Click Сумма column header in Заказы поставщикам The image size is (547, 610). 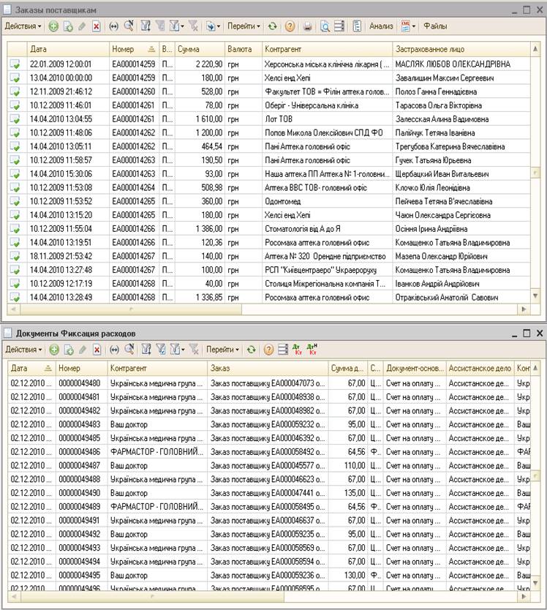tap(200, 49)
